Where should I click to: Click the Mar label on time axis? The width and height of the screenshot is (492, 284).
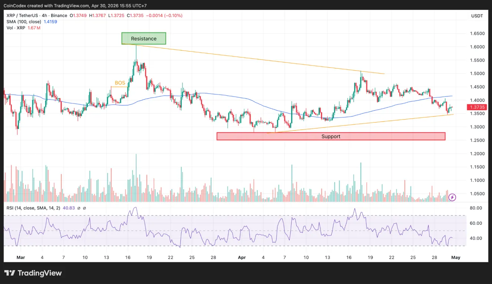click(x=21, y=258)
